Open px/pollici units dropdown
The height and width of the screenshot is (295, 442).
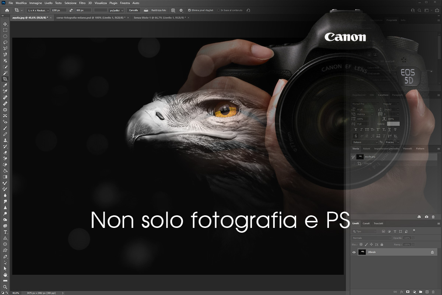click(117, 10)
